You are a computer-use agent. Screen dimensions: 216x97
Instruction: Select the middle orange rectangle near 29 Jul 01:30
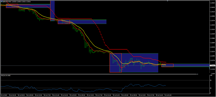tap(64, 22)
